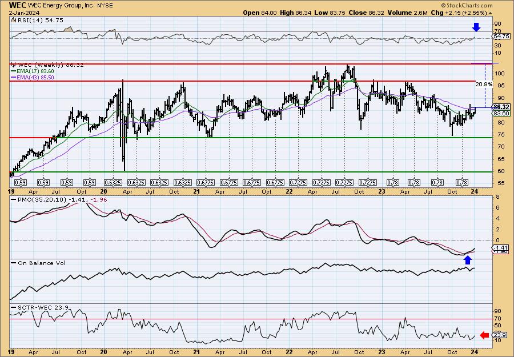Image resolution: width=514 pixels, height=357 pixels.
Task: Click the -1.41 PMO value tag on right axis
Action: coord(501,248)
